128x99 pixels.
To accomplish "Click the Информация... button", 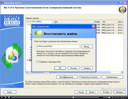I will 112,77.
